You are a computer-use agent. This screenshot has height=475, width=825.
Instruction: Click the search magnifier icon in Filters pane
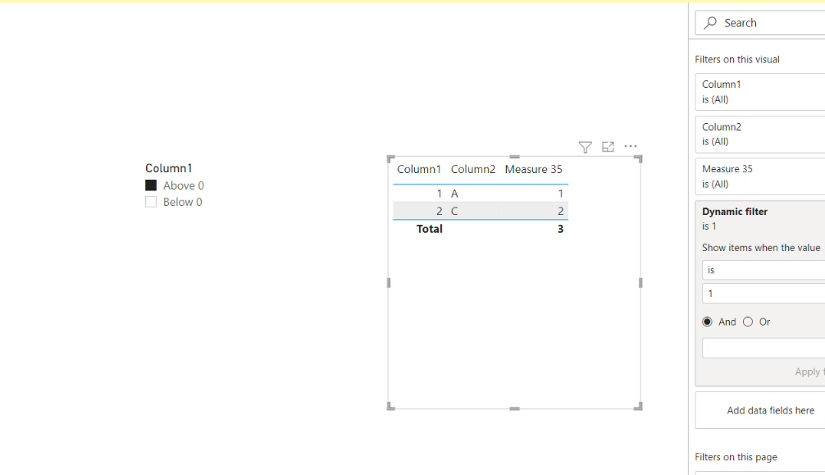tap(710, 23)
